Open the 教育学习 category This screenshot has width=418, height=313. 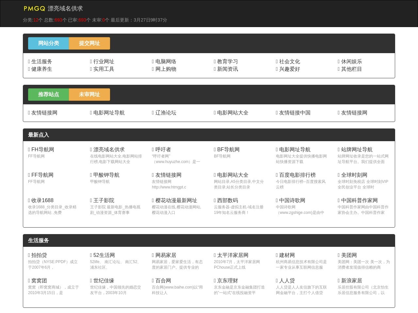click(x=227, y=62)
